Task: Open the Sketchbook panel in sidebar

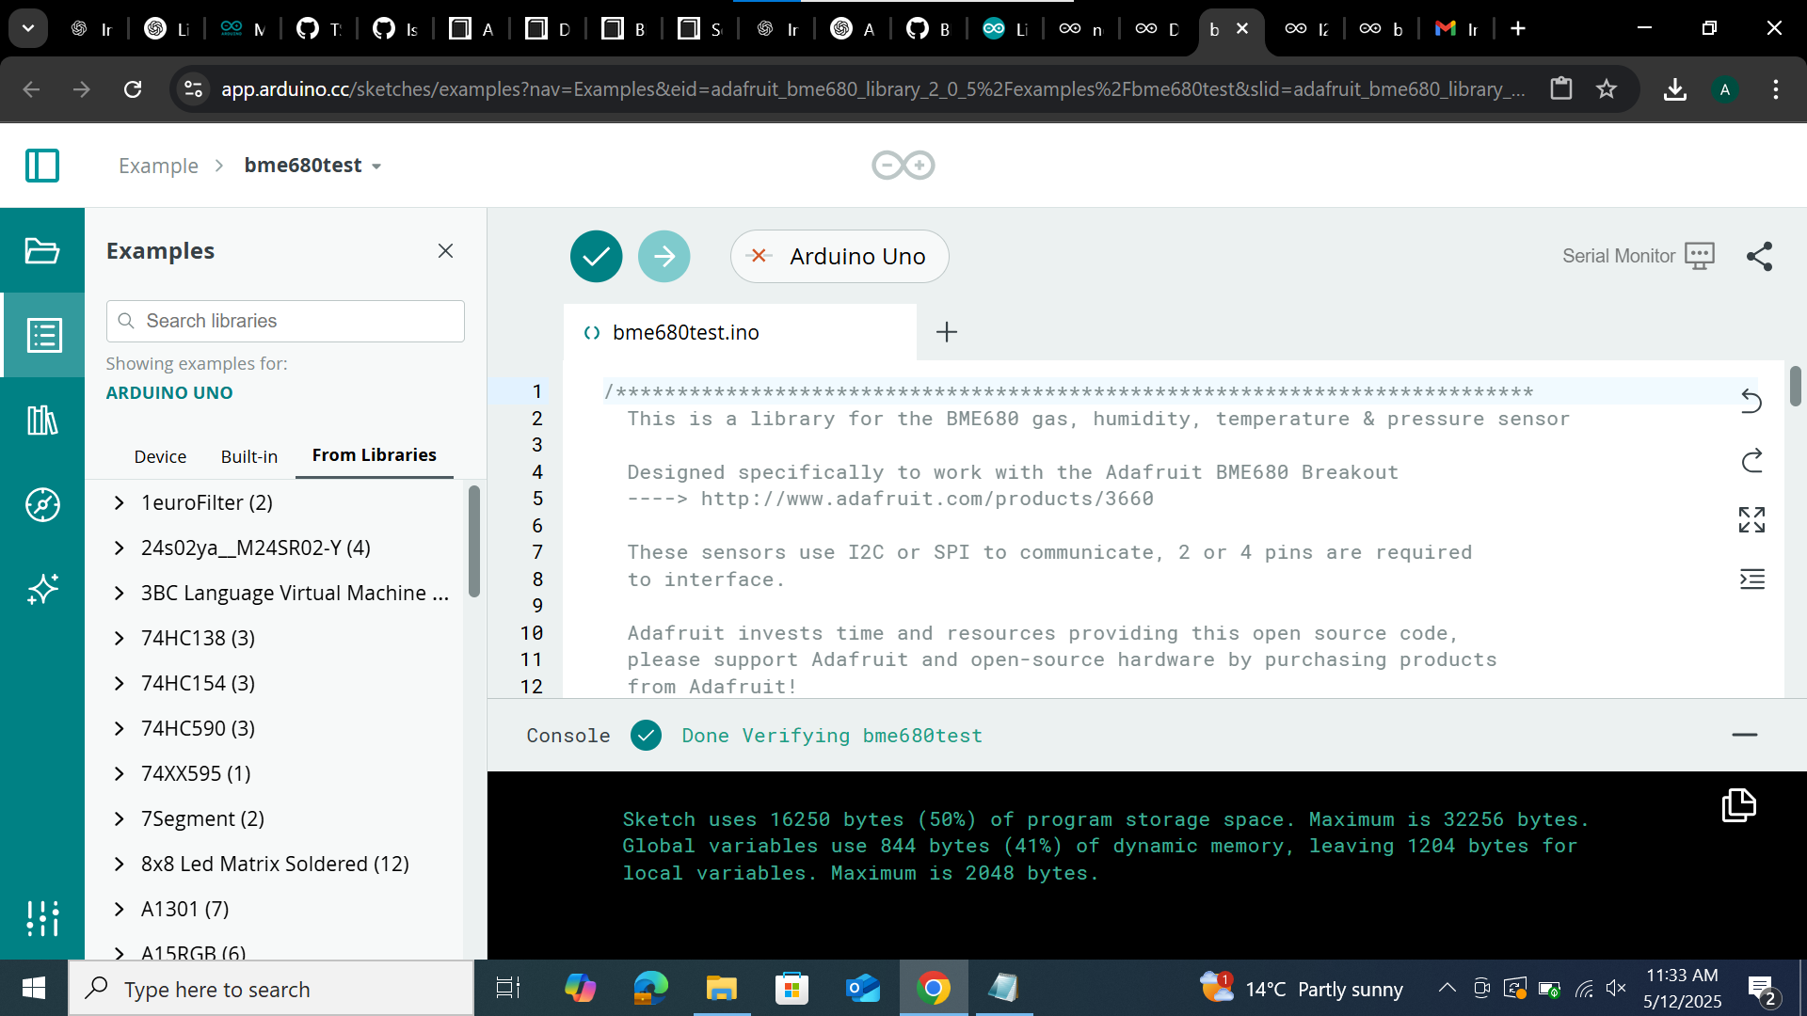Action: pyautogui.click(x=42, y=250)
